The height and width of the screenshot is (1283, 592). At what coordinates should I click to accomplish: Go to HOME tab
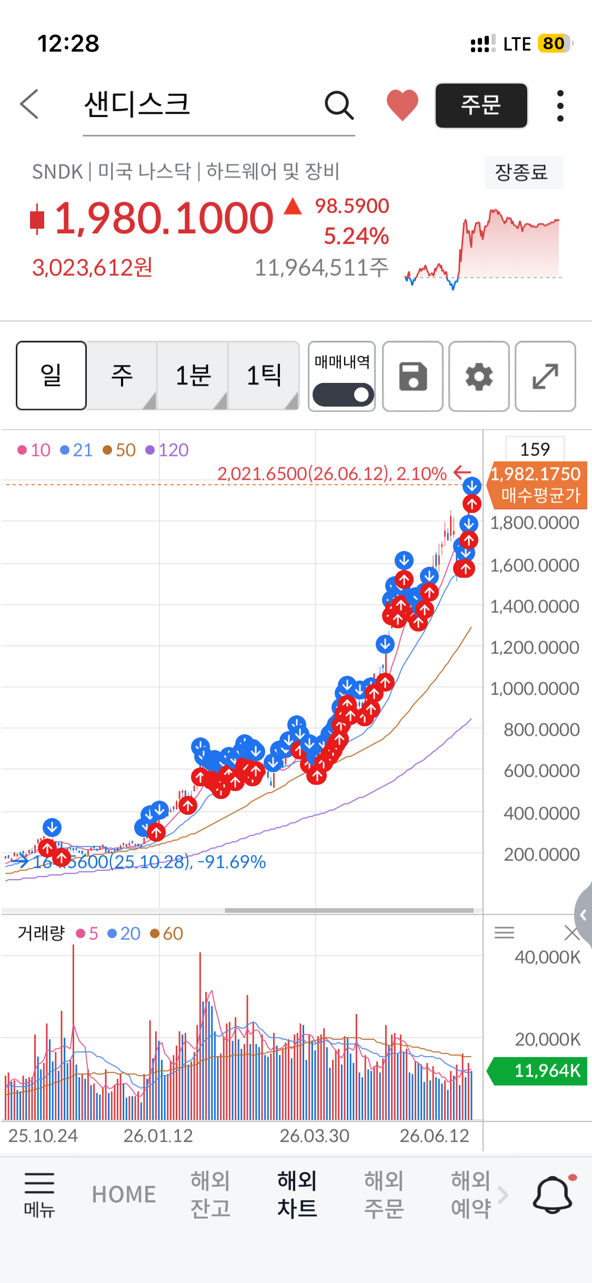[x=124, y=1195]
